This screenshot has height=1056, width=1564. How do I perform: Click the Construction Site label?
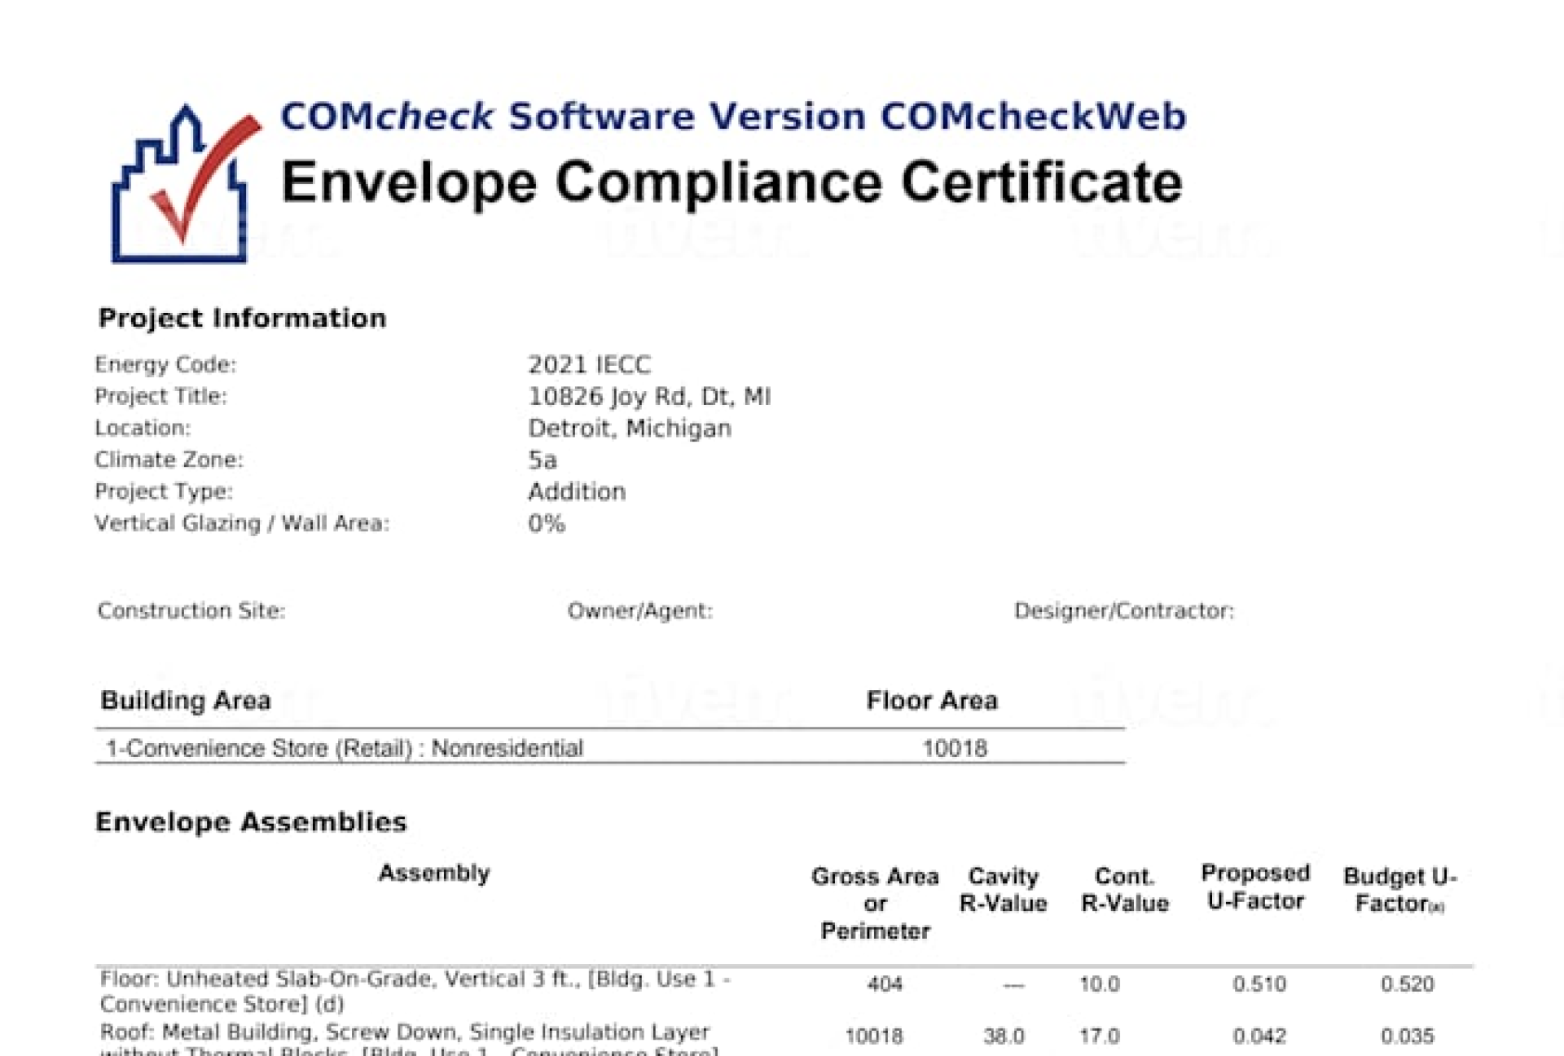pyautogui.click(x=191, y=610)
